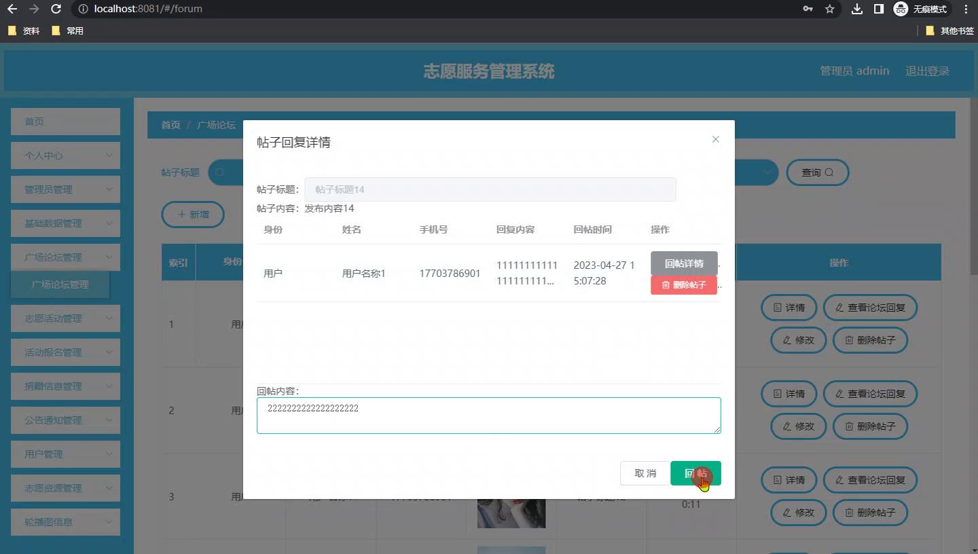The height and width of the screenshot is (554, 978).
Task: Click 用户名称1 cell in reply table
Action: coord(363,274)
